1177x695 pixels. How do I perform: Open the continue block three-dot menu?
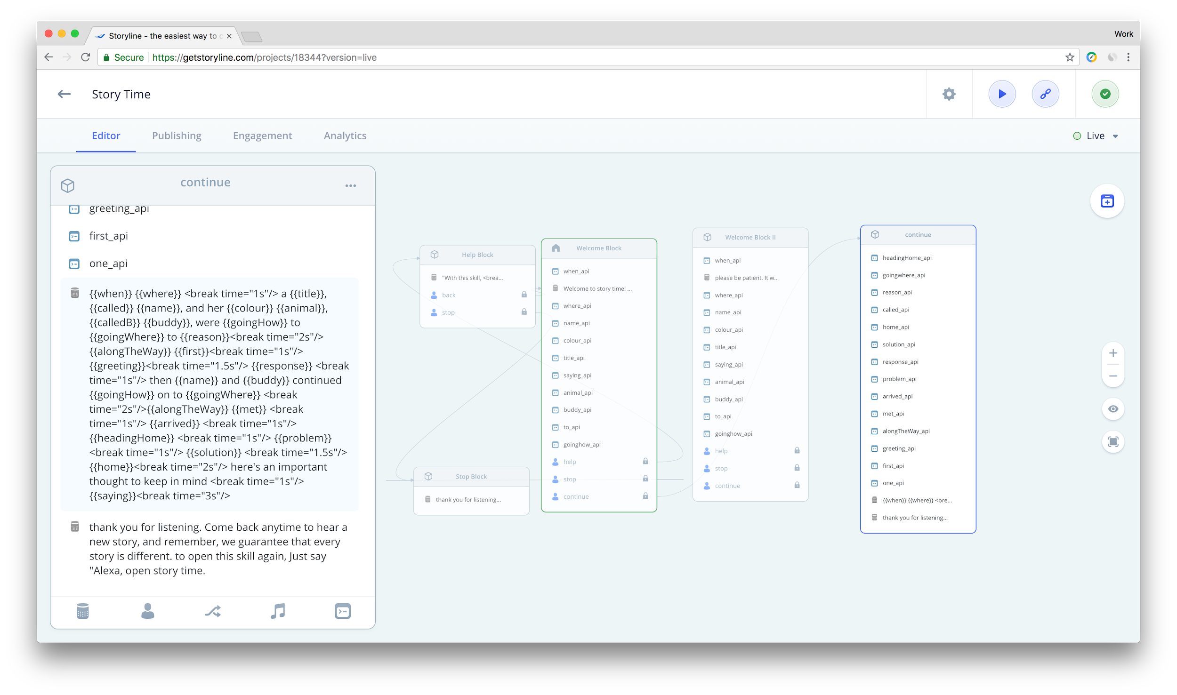point(350,186)
